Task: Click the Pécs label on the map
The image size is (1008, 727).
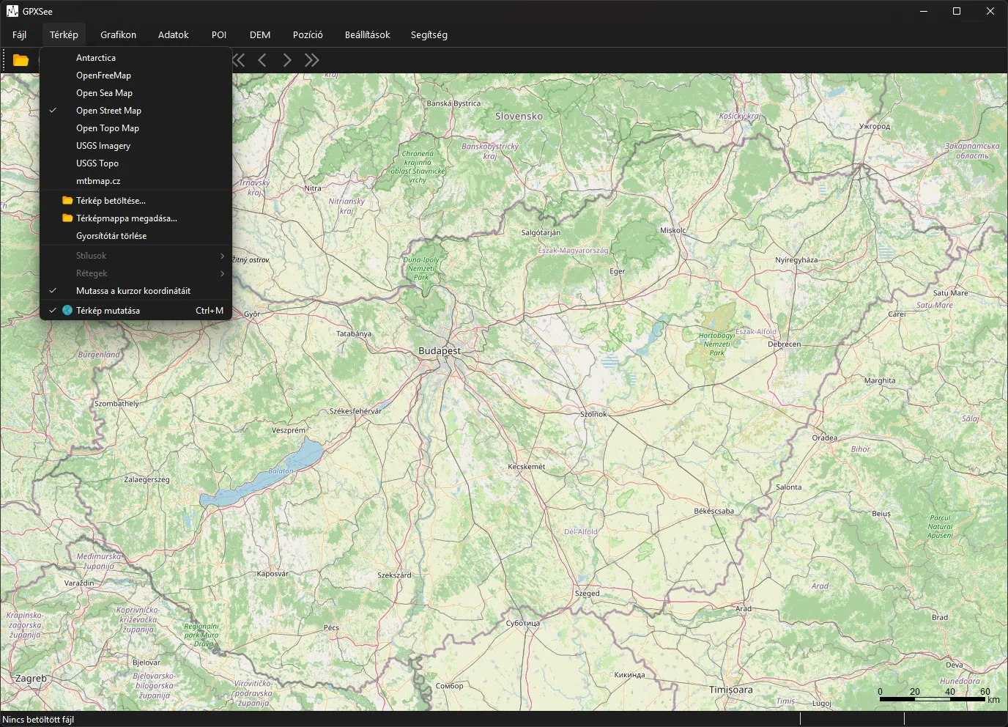Action: click(331, 627)
